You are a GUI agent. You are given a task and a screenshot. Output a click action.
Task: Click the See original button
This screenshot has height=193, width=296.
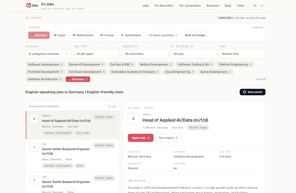click(x=168, y=138)
